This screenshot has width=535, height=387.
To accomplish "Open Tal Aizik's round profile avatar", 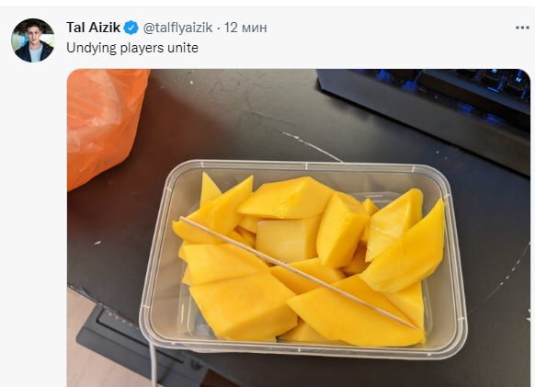I will coord(33,40).
